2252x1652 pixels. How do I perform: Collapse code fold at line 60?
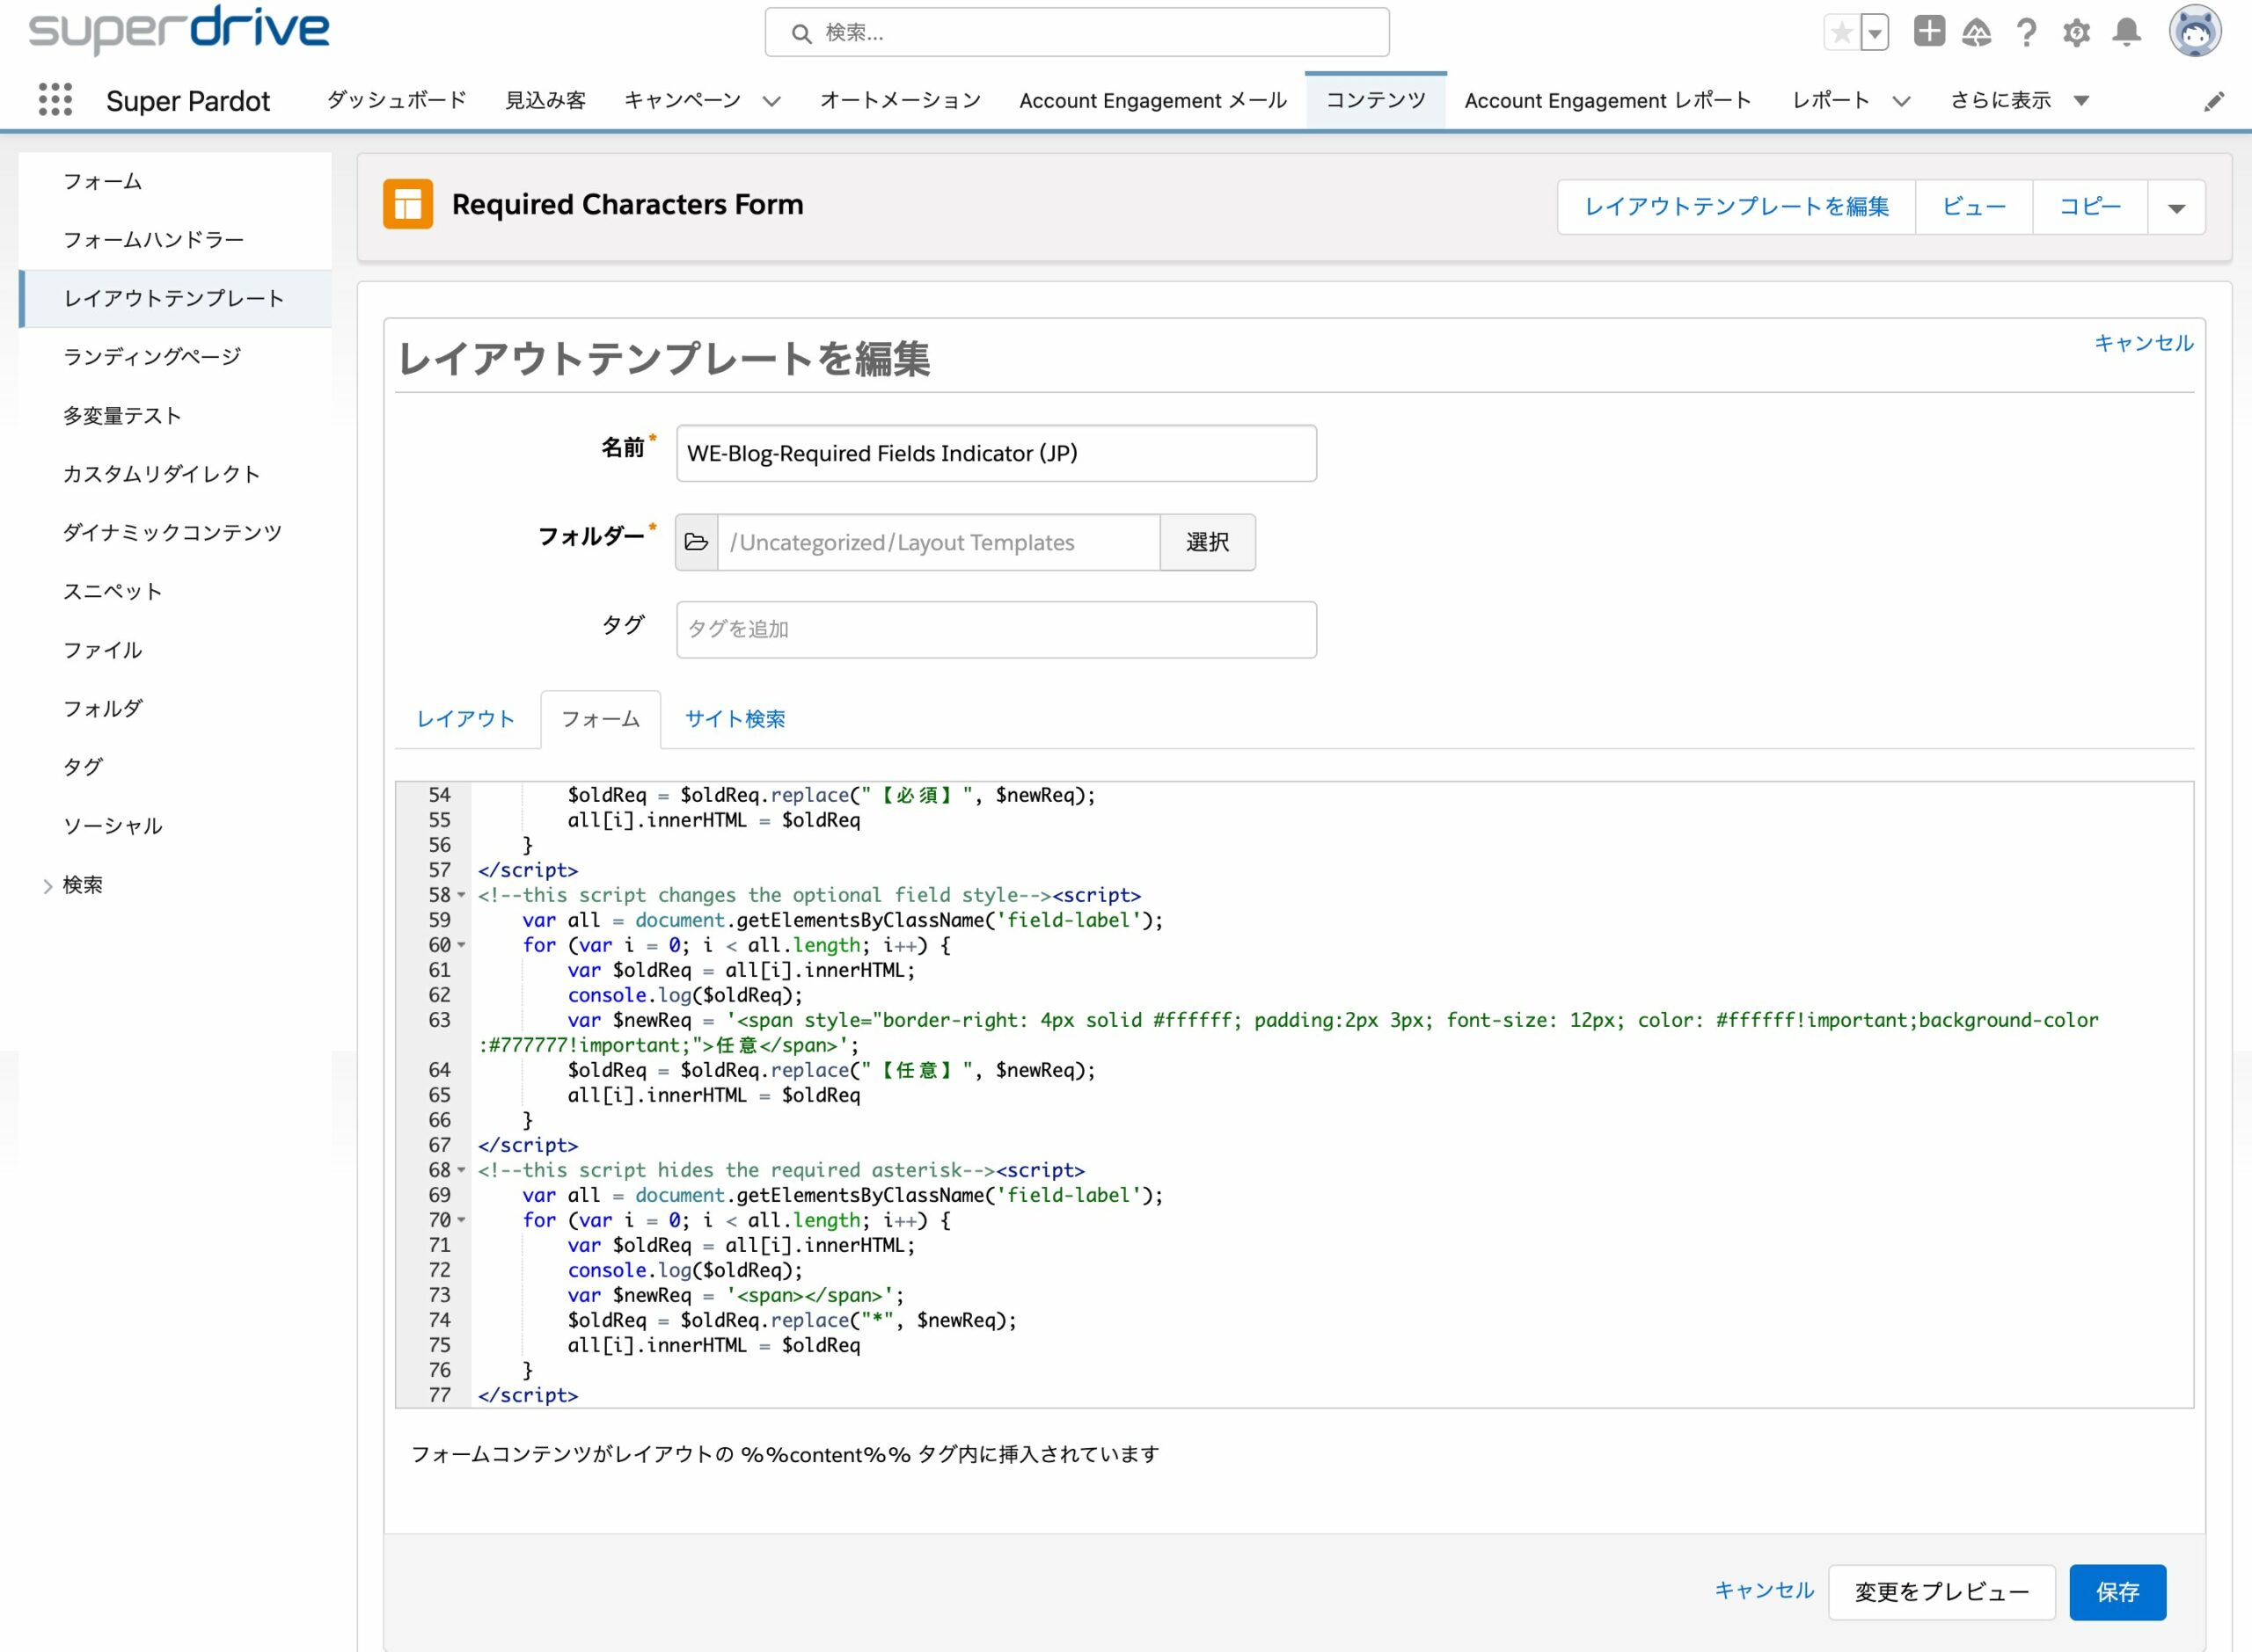point(461,945)
